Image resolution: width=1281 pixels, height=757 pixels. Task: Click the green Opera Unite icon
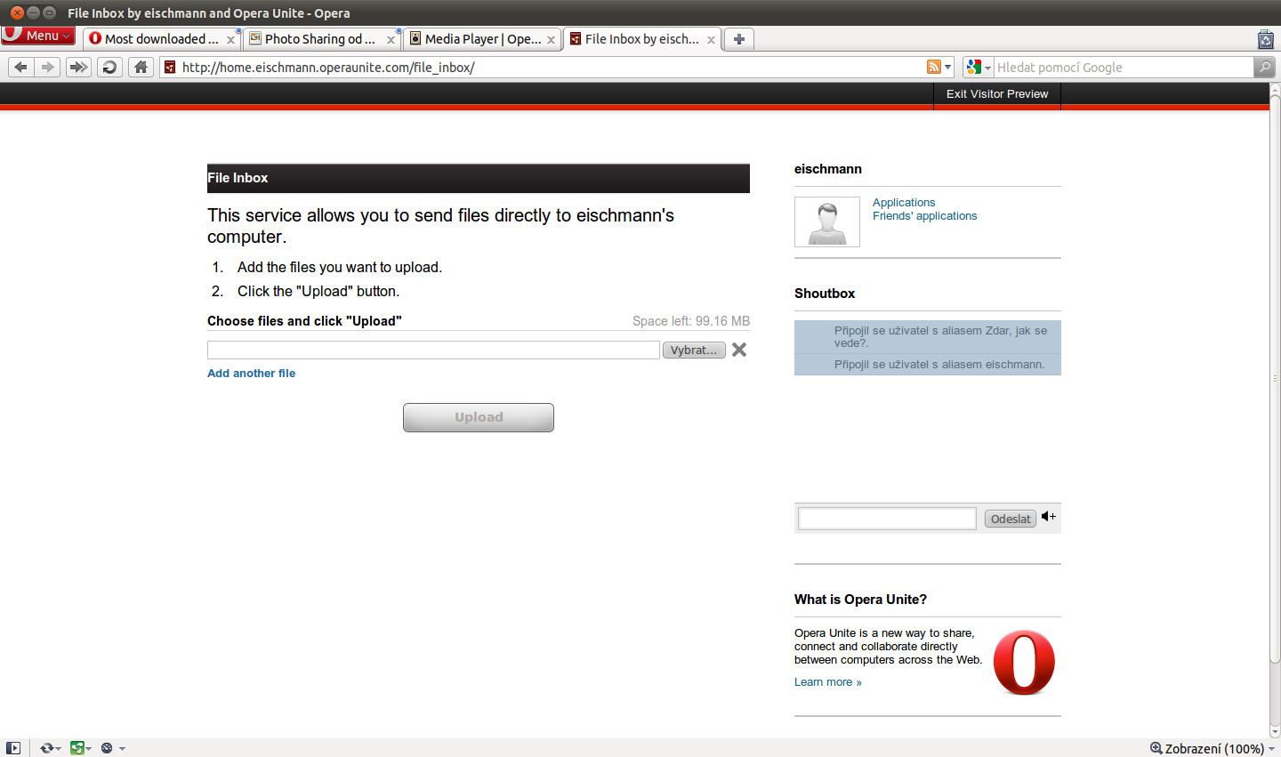77,748
